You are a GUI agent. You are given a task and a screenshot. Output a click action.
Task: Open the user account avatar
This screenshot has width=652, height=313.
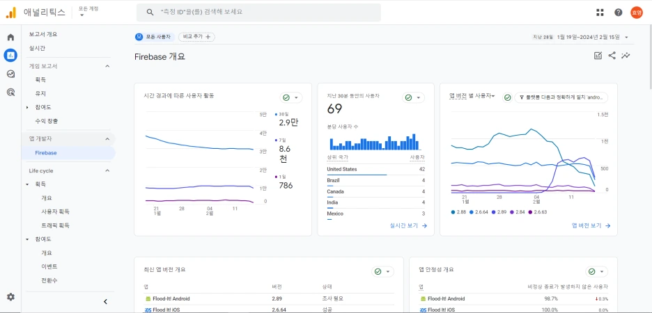point(637,13)
